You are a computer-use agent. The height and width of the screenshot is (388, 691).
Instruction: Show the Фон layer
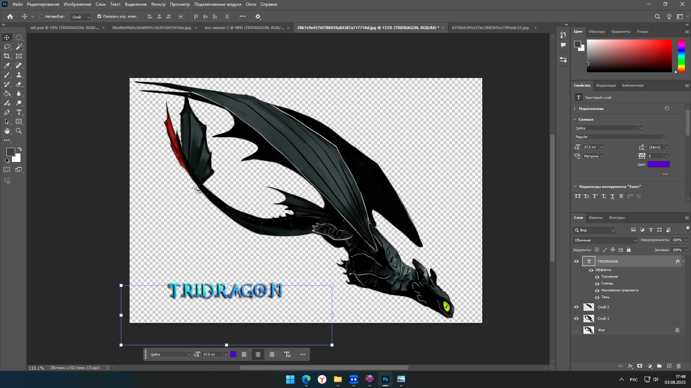[x=576, y=330]
